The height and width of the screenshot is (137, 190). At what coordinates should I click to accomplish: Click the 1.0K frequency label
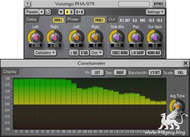click(100, 132)
